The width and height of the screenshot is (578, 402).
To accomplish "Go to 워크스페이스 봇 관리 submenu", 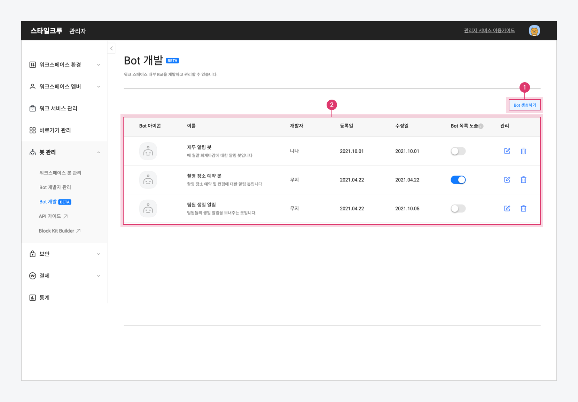I will (60, 173).
